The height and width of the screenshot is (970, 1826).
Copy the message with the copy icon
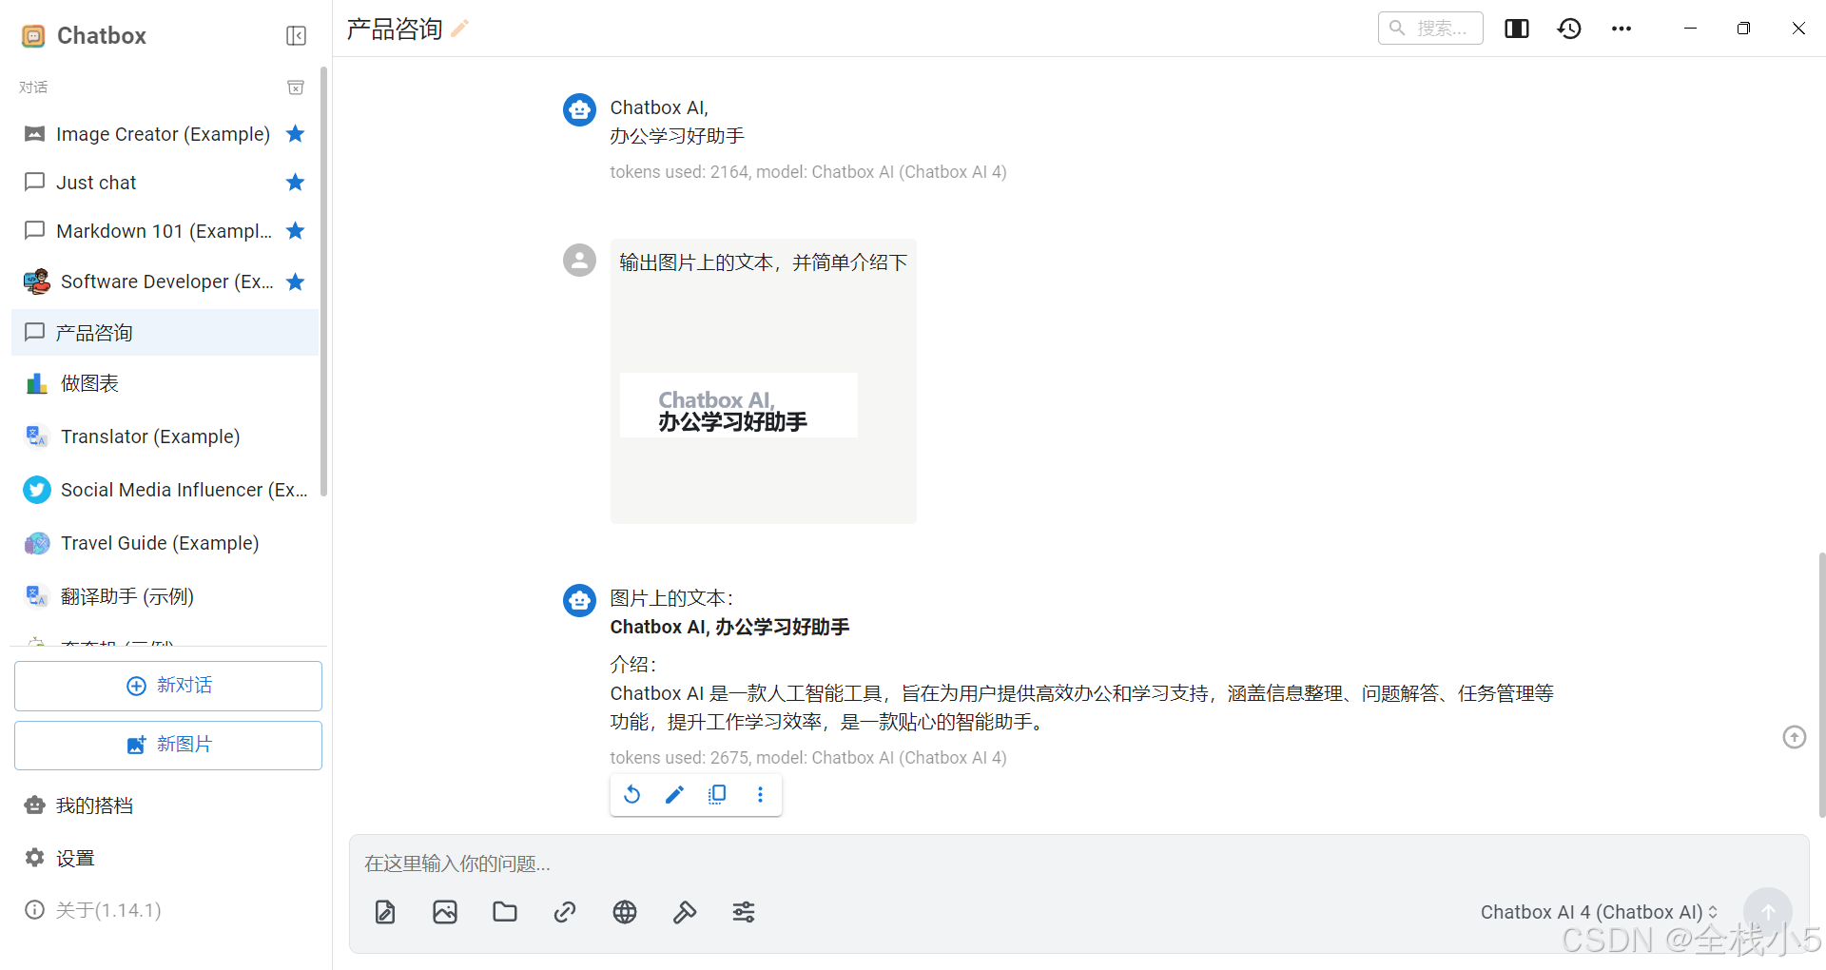tap(717, 794)
